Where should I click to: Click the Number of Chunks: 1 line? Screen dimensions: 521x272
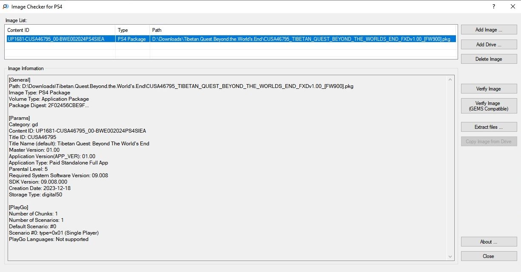33,214
